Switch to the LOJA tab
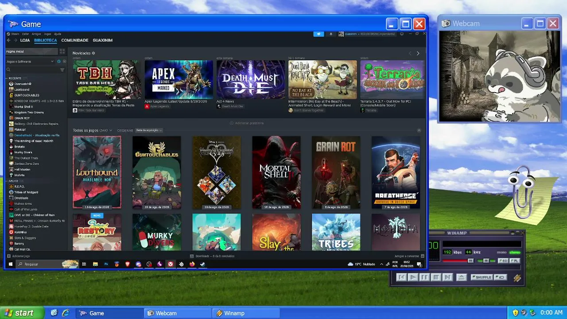This screenshot has width=567, height=319. 25,40
